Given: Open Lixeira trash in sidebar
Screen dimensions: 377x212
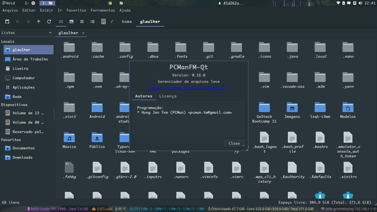Looking at the screenshot, I should pyautogui.click(x=28, y=68).
